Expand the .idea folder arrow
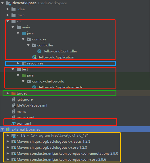 (x=7, y=9)
